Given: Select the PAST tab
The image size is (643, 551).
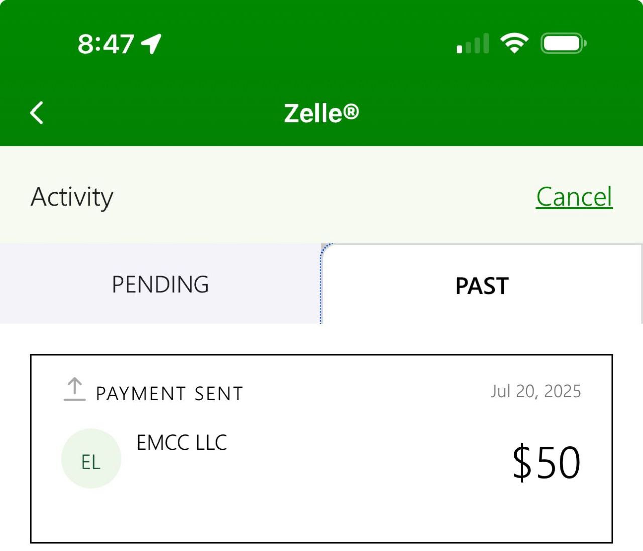Looking at the screenshot, I should pos(482,286).
